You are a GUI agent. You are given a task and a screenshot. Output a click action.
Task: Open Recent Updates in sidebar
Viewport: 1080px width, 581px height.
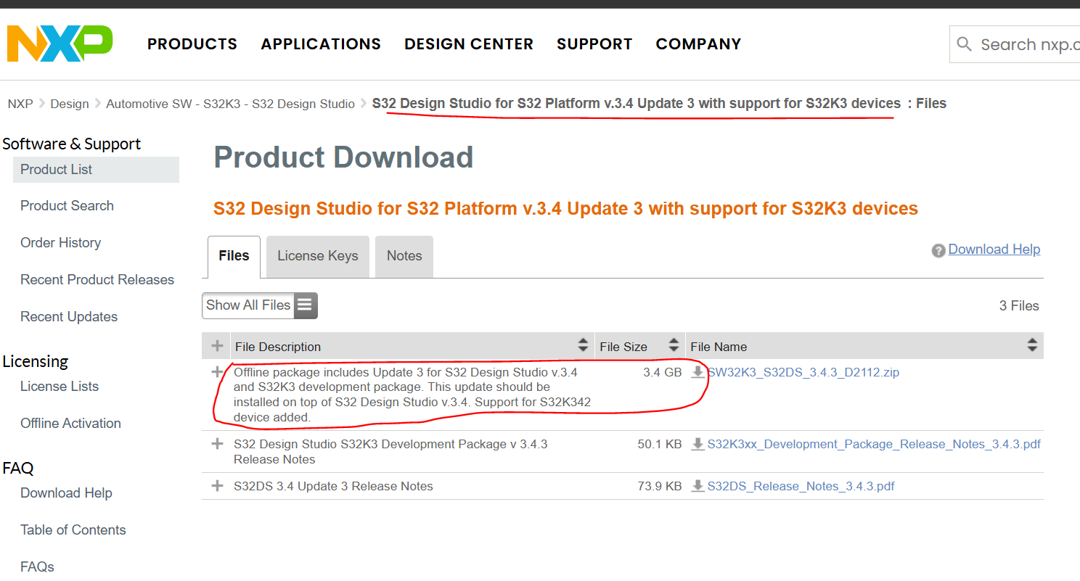(69, 317)
